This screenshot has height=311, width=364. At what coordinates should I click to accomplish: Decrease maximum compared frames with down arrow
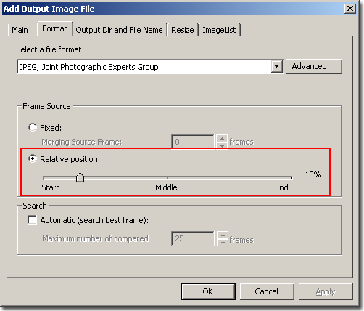(223, 243)
